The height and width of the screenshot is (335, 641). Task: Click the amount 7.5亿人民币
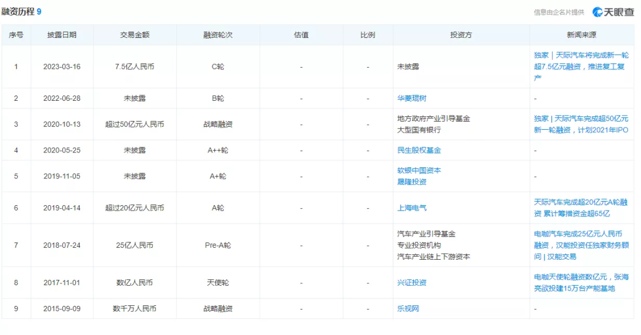(x=135, y=66)
